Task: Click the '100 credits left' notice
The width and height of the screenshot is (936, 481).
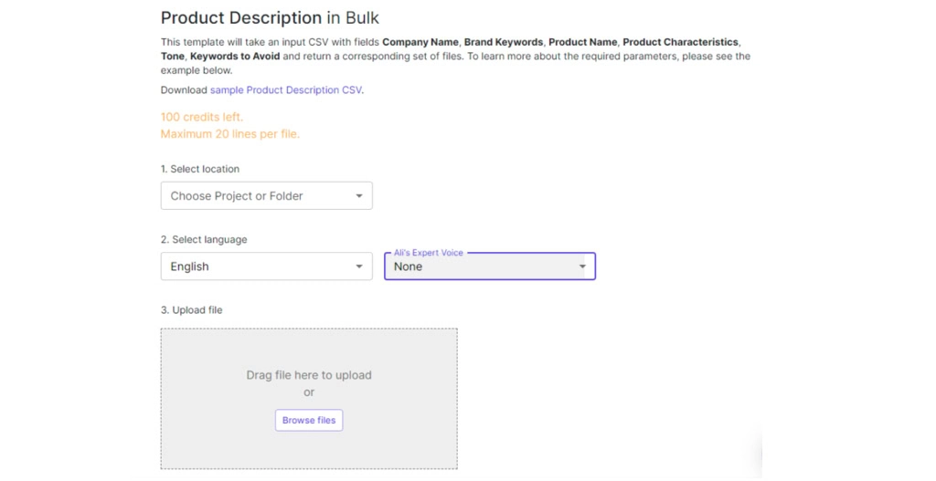Action: (x=202, y=117)
